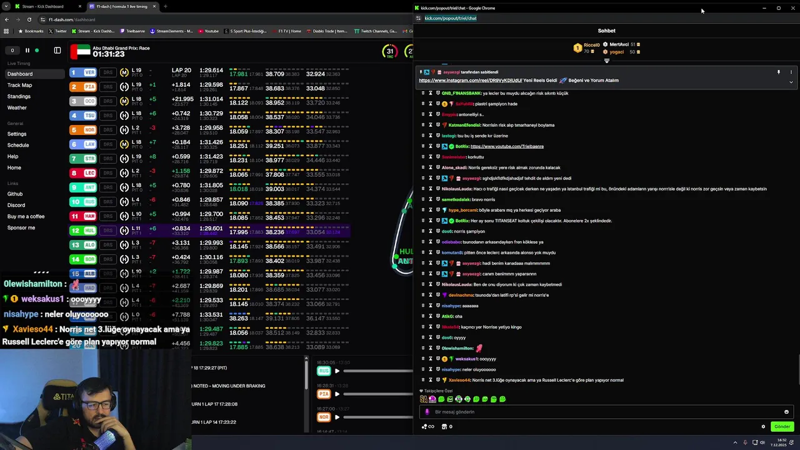Click the Buy me a coffee link
This screenshot has width=800, height=450.
pos(26,216)
